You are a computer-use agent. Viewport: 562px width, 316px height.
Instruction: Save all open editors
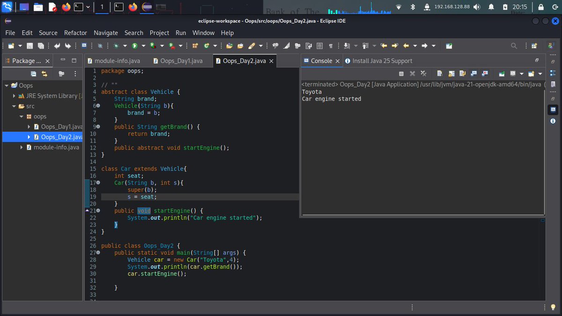[41, 45]
